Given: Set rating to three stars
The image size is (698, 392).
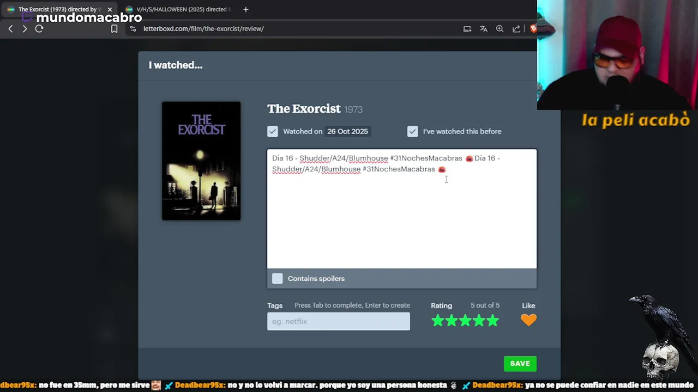Looking at the screenshot, I should tap(465, 321).
